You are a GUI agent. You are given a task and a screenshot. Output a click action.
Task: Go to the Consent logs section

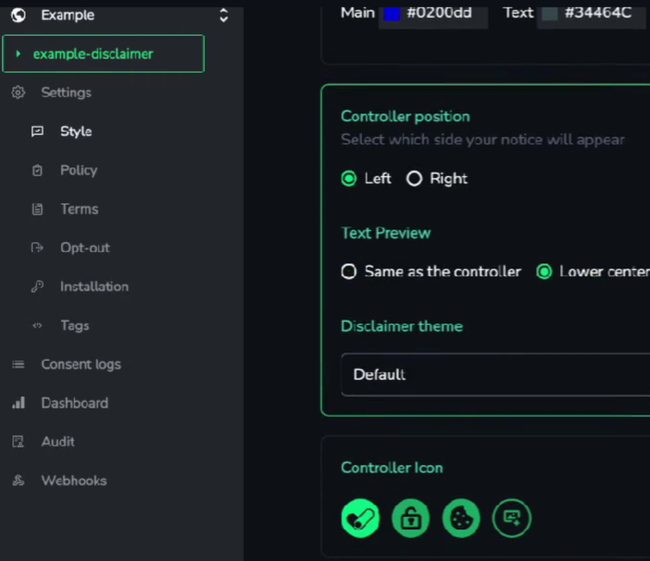tap(81, 364)
